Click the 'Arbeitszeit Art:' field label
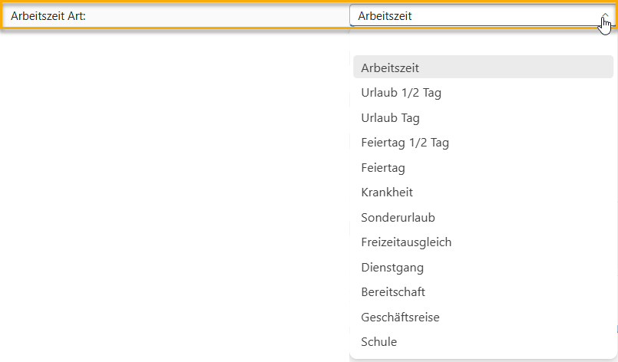The width and height of the screenshot is (618, 362). pos(48,15)
